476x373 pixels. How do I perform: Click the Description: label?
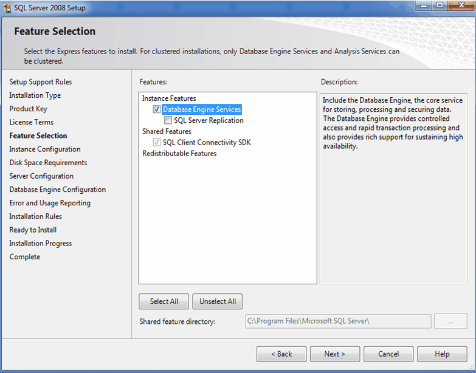pos(339,82)
